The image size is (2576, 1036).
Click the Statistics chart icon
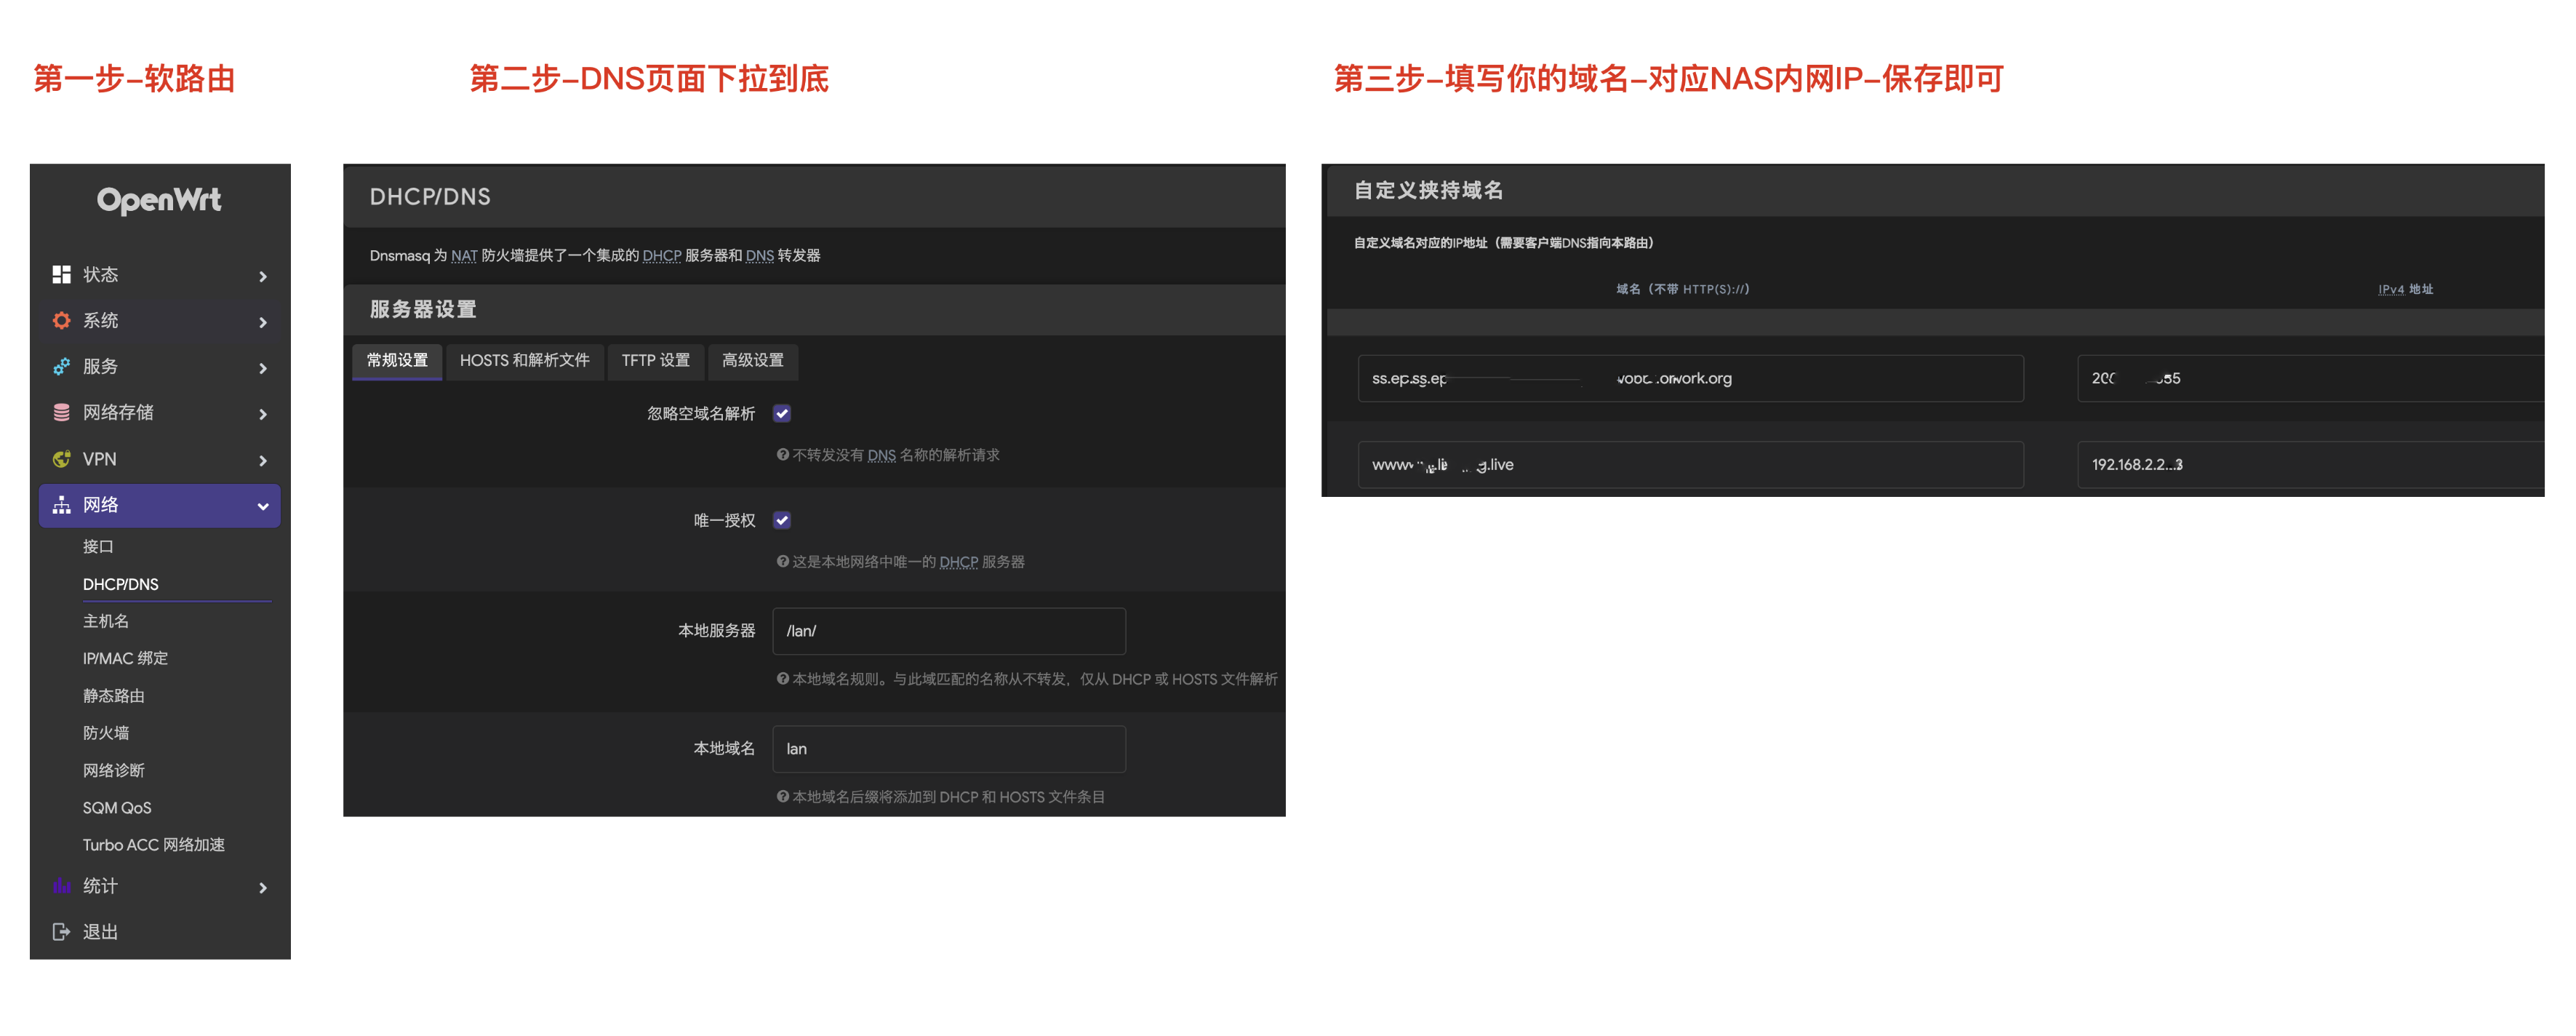pyautogui.click(x=61, y=886)
